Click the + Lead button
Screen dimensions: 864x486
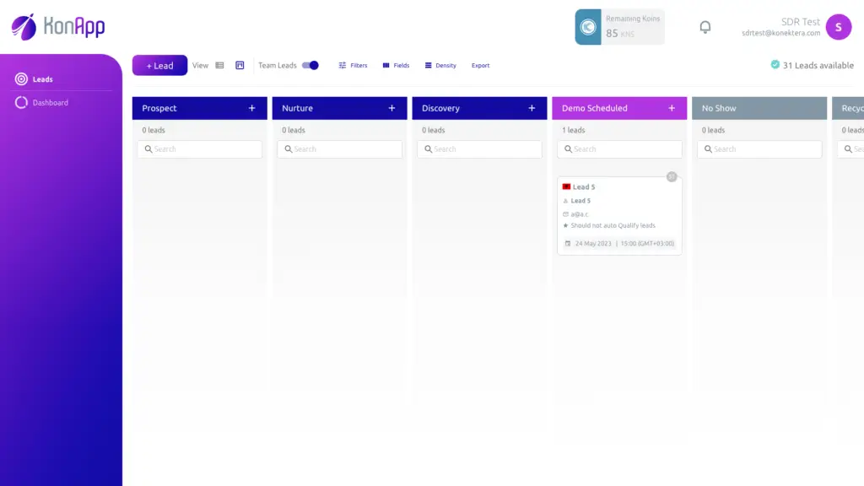159,65
